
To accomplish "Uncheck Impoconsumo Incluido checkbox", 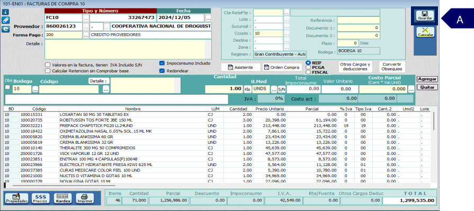I will (x=162, y=63).
